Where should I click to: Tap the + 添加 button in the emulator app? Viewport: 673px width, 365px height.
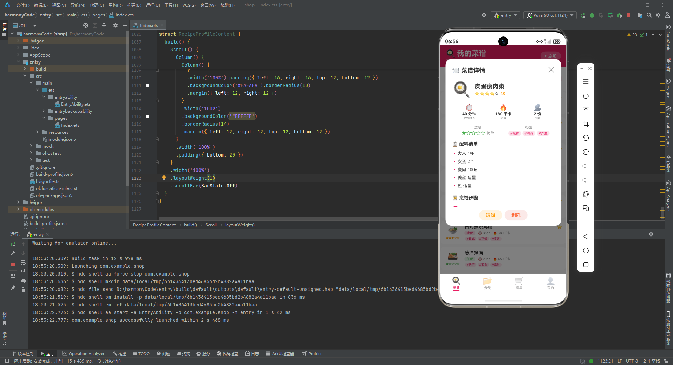click(x=550, y=56)
